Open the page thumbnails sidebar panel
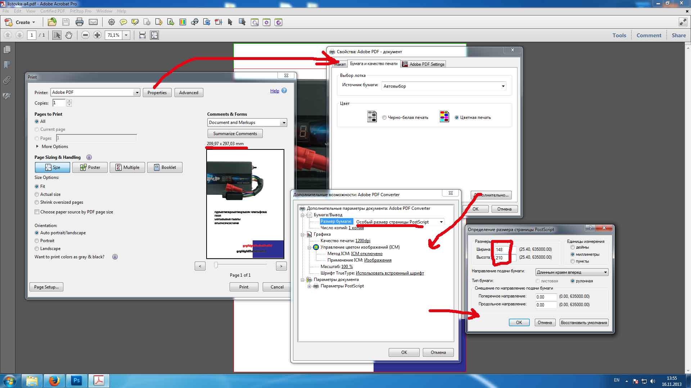This screenshot has width=691, height=388. point(7,50)
